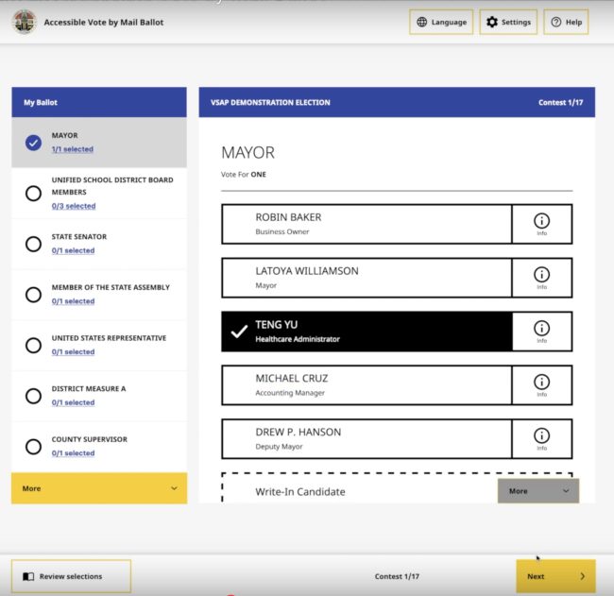
Task: Open the Language selector globe button
Action: click(x=440, y=22)
